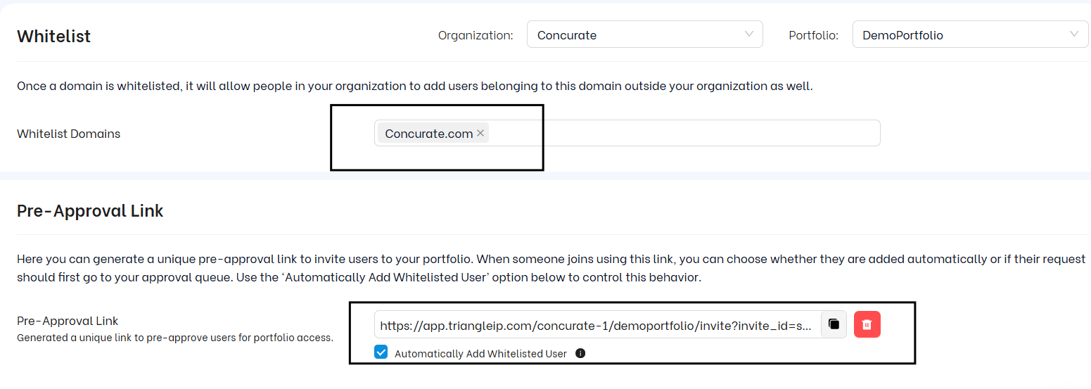Viewport: 1091px width, 389px height.
Task: Click the 'Generated a unique link' helper text
Action: pos(174,338)
